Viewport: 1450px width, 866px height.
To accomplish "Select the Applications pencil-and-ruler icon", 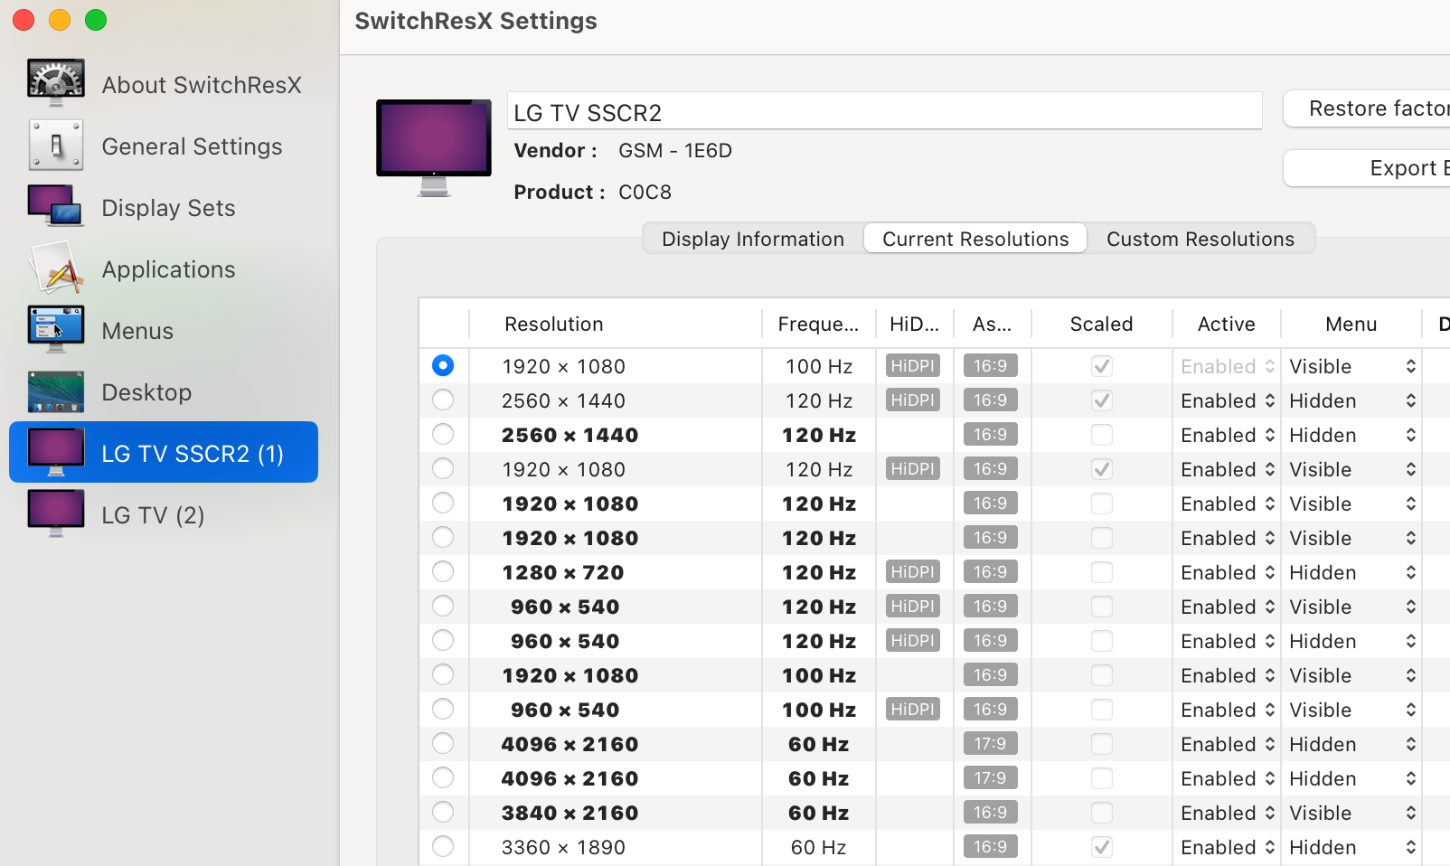I will pos(56,268).
